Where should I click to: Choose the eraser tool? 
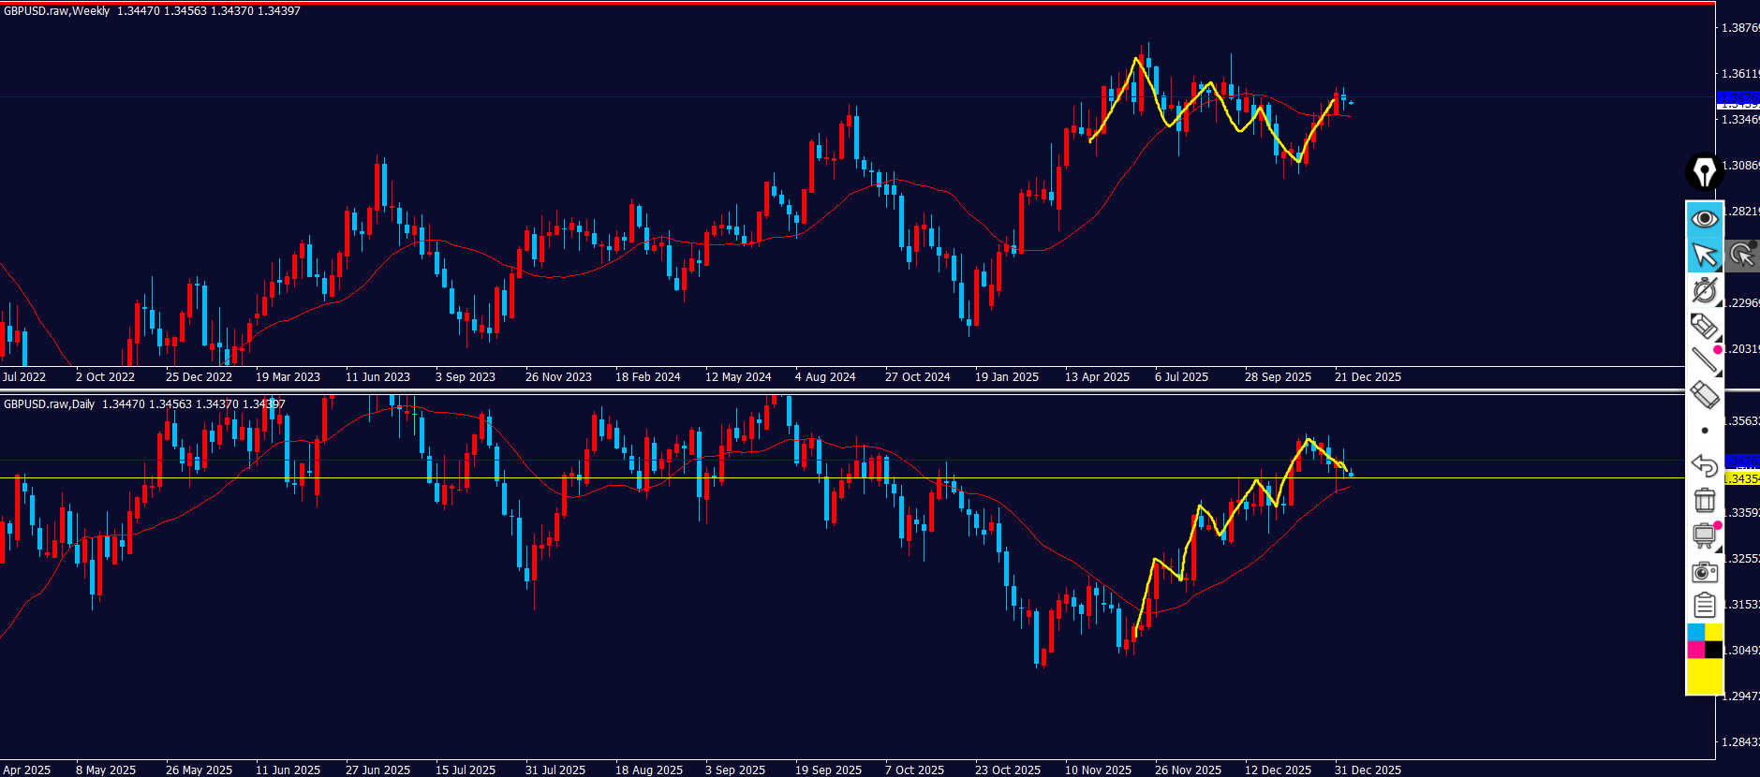tap(1704, 395)
